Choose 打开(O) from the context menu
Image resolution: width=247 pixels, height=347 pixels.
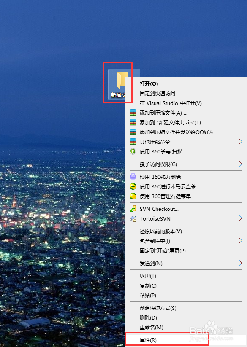[186, 83]
